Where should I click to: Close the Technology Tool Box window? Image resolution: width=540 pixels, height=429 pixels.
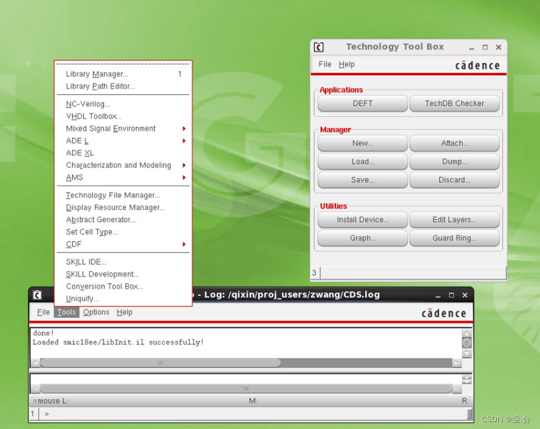coord(499,47)
